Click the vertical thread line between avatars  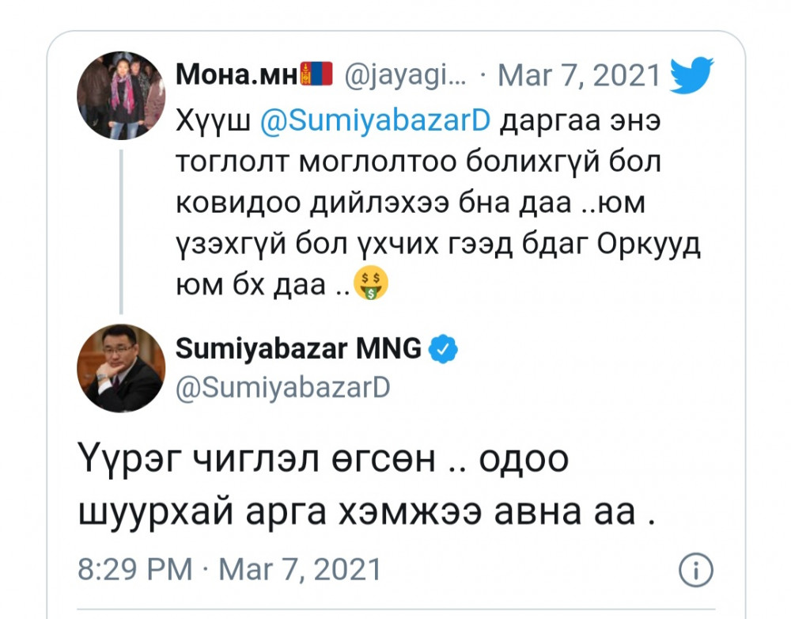coord(121,230)
